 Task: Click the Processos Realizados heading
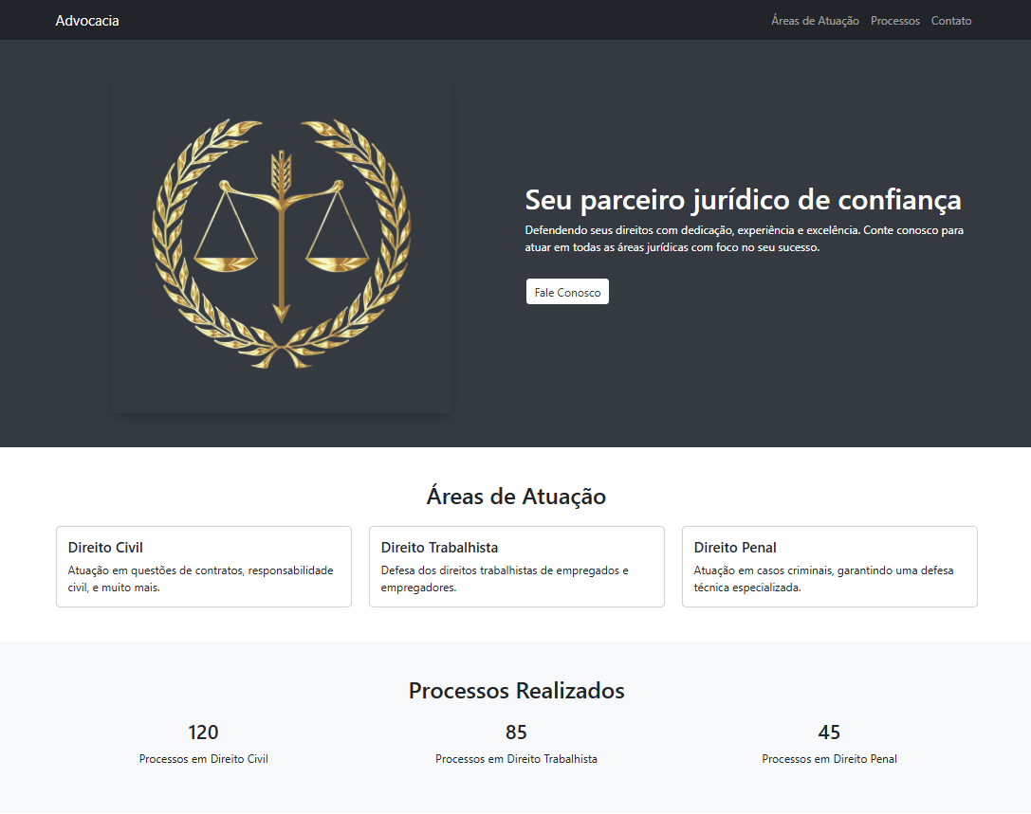pos(516,691)
